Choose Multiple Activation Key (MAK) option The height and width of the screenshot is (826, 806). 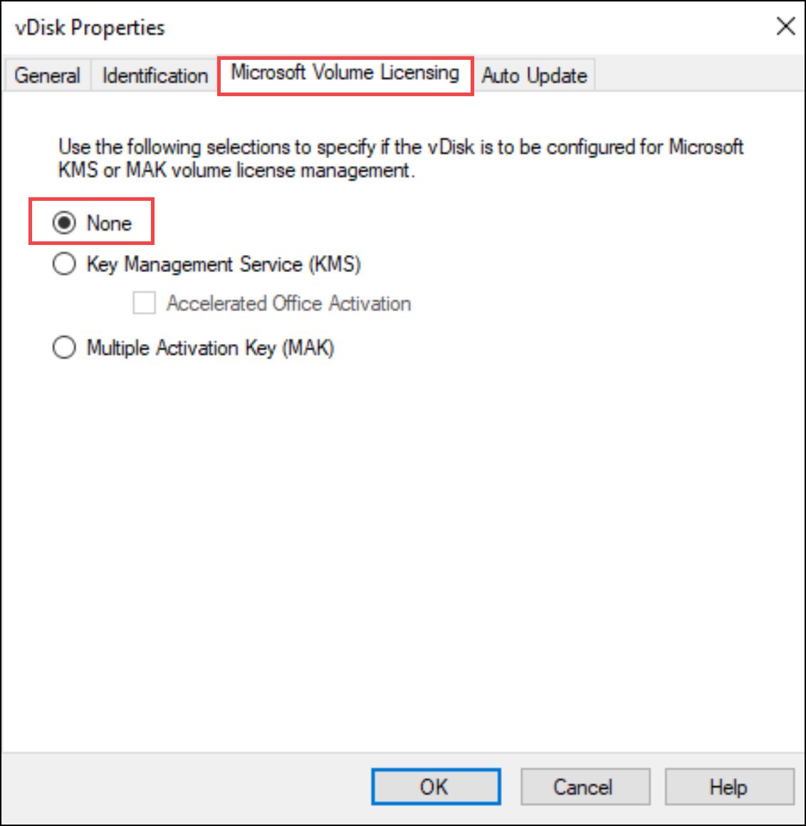[x=64, y=347]
